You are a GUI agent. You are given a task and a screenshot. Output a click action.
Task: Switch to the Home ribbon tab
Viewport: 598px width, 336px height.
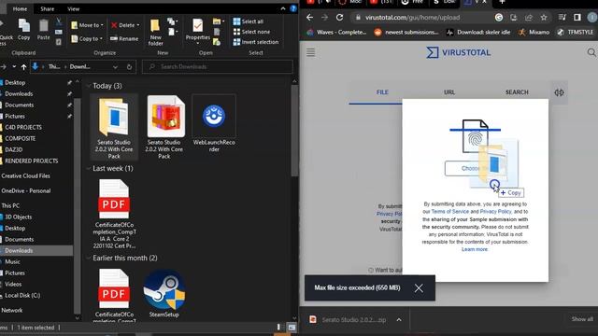coord(20,8)
